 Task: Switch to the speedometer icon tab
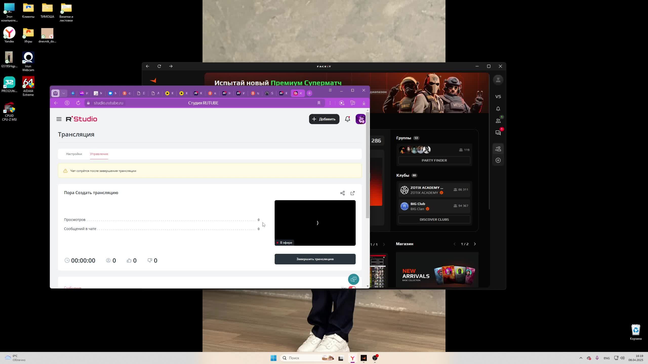[269, 93]
